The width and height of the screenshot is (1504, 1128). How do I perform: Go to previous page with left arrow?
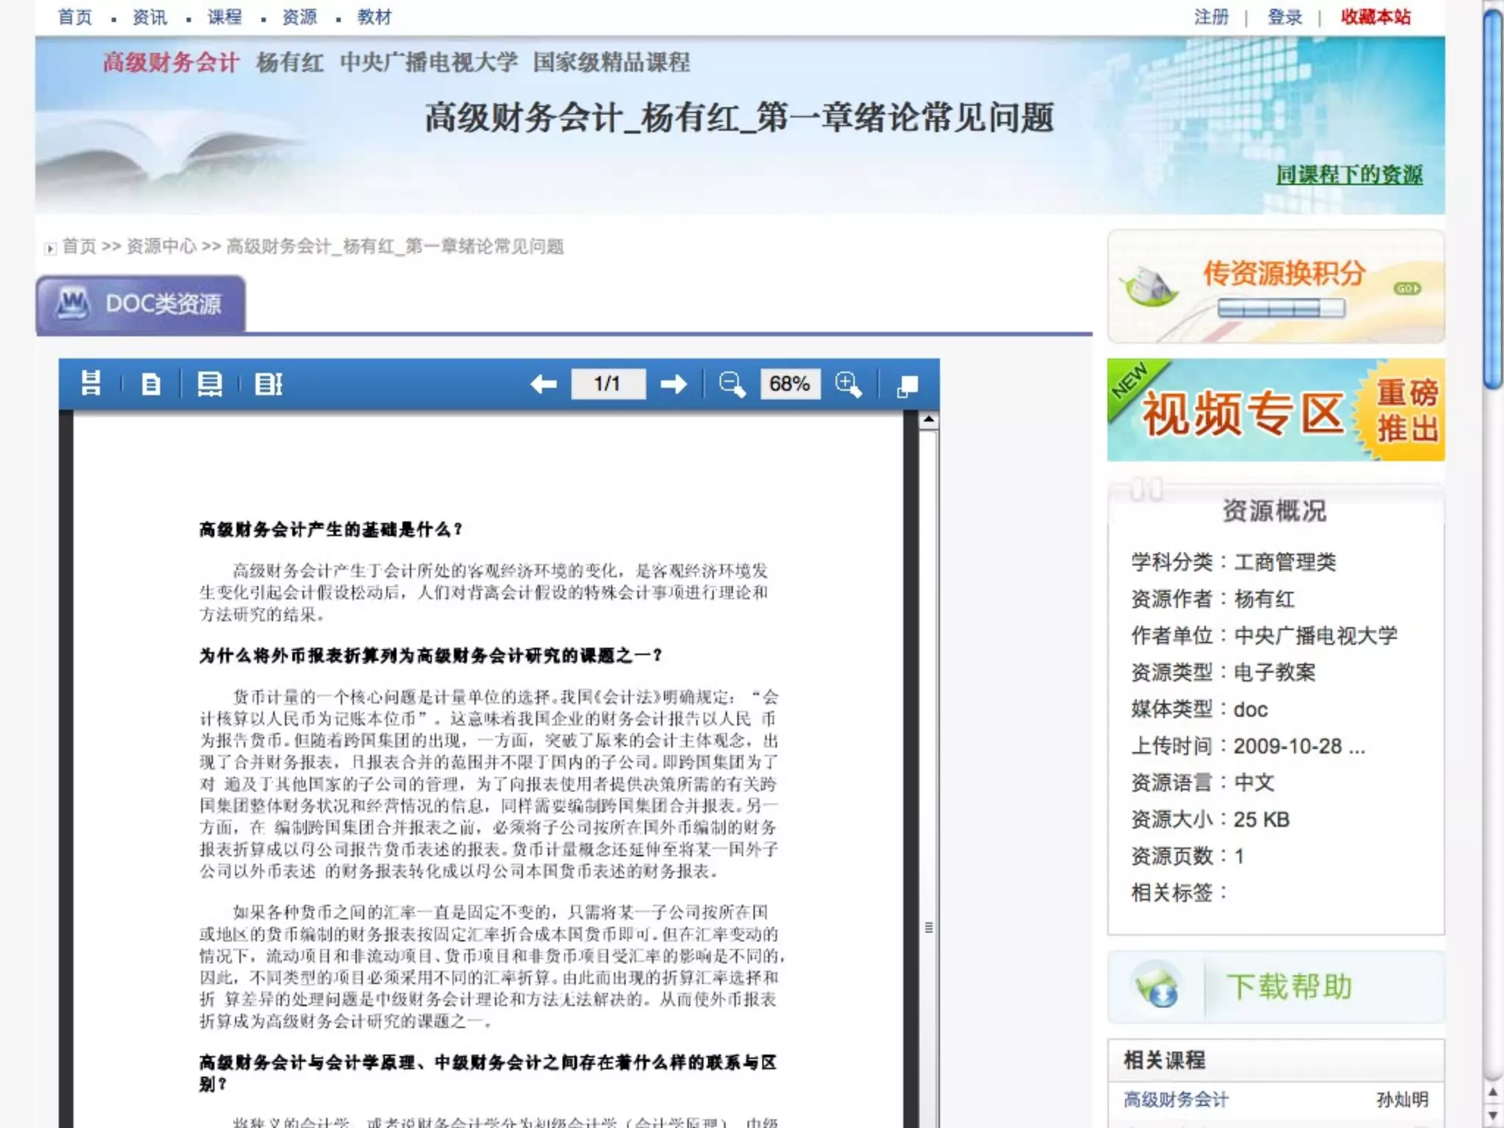point(543,383)
